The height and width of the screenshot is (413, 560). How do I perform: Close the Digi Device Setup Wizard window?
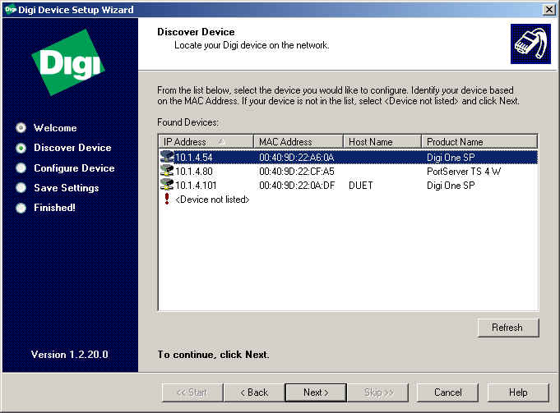548,9
